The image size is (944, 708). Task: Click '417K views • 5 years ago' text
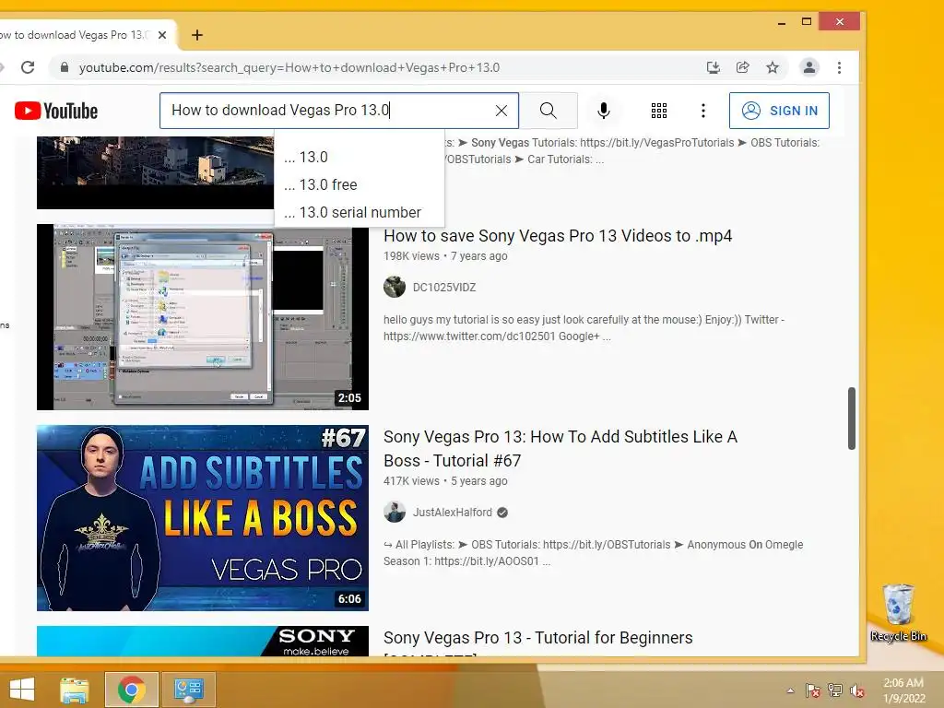pyautogui.click(x=445, y=481)
